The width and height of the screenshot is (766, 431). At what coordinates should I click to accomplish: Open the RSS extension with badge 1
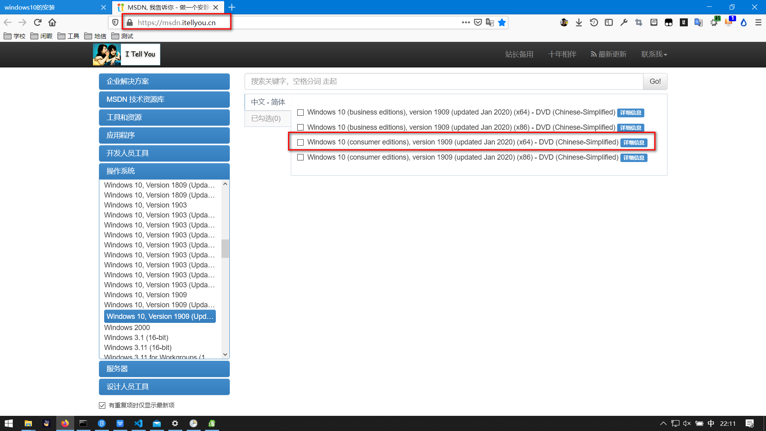pos(729,22)
